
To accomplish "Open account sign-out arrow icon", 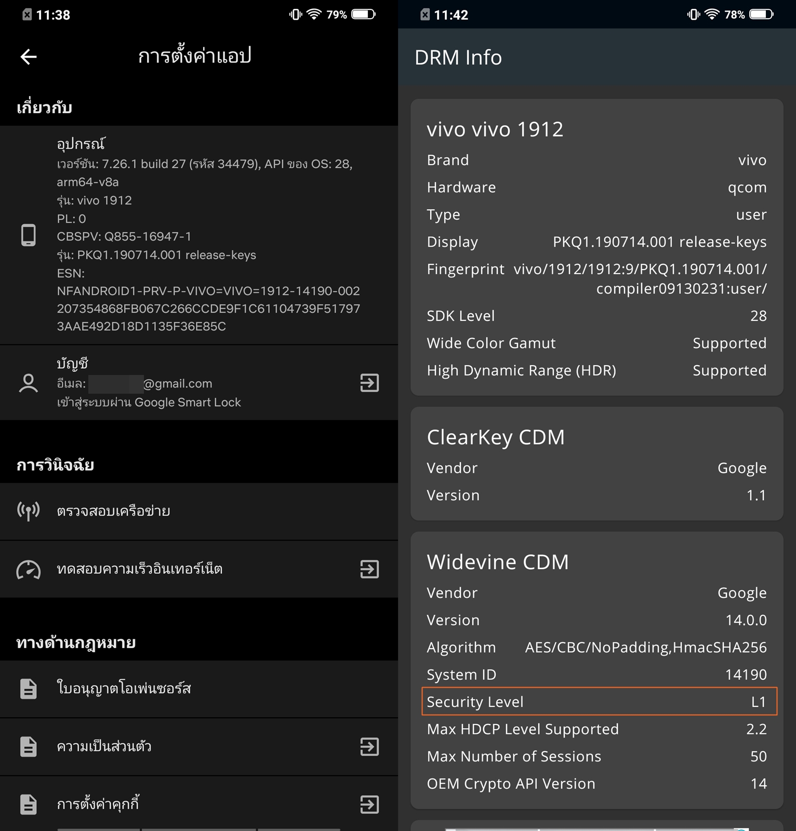I will 369,383.
